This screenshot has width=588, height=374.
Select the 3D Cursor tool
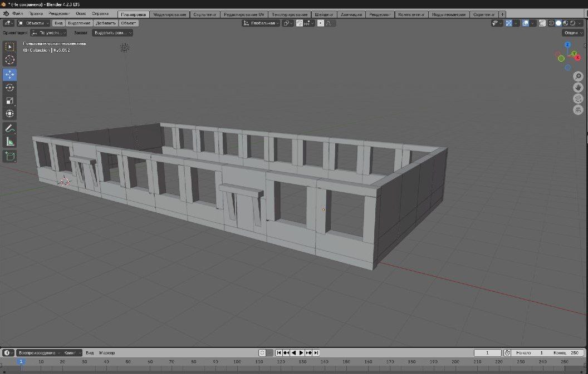(10, 60)
